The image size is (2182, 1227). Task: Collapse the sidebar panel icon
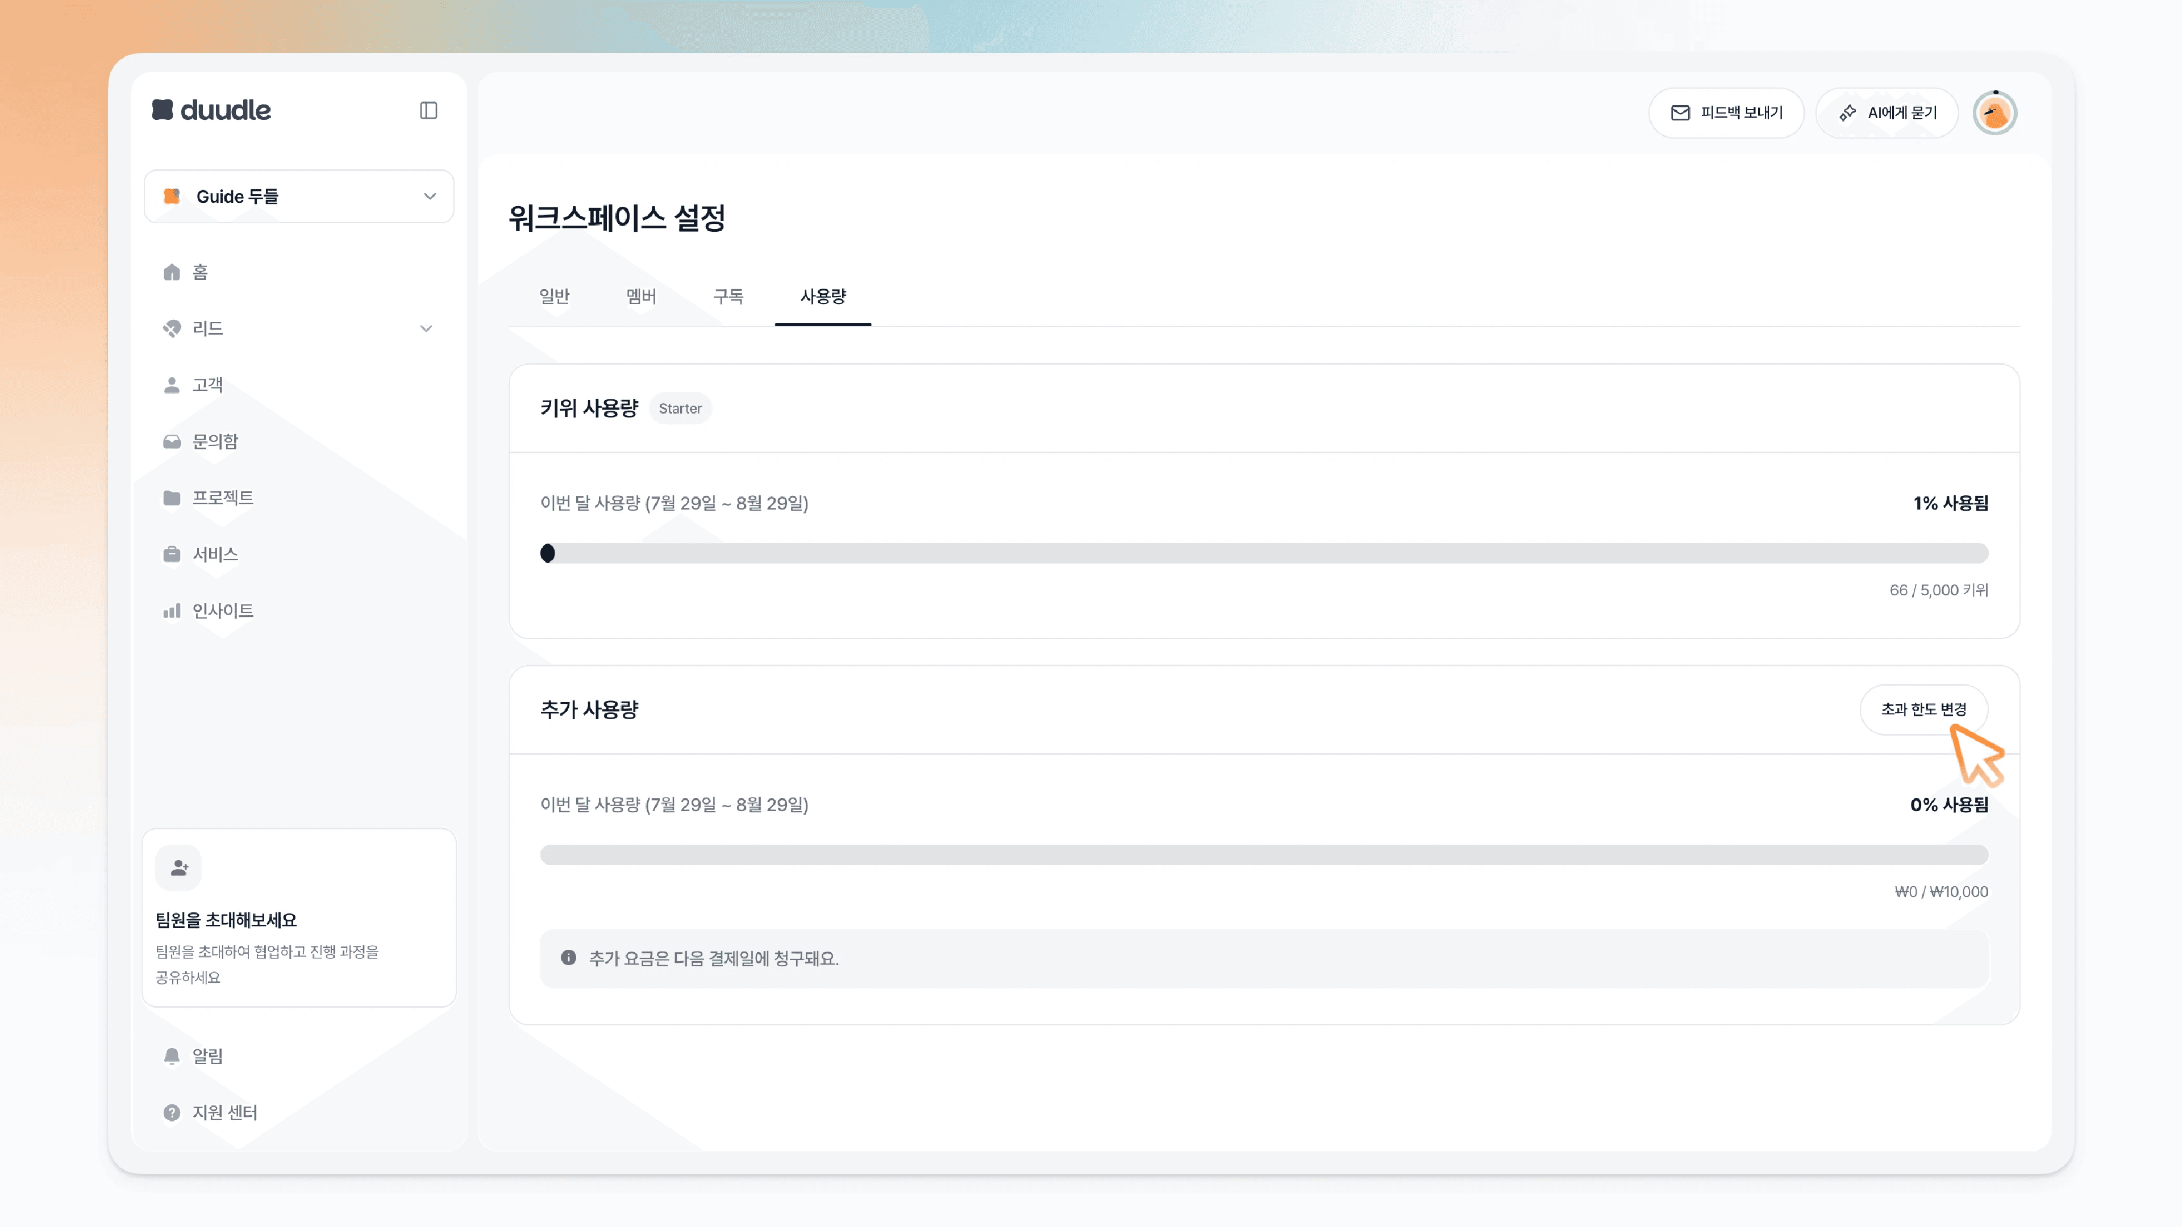click(428, 111)
